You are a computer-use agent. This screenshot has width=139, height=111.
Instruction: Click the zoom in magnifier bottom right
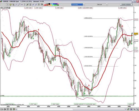137,109
